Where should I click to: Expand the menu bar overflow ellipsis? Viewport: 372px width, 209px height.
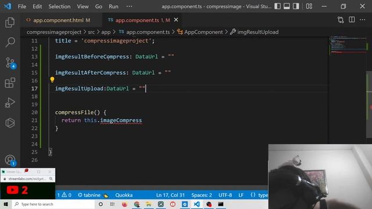(x=129, y=6)
